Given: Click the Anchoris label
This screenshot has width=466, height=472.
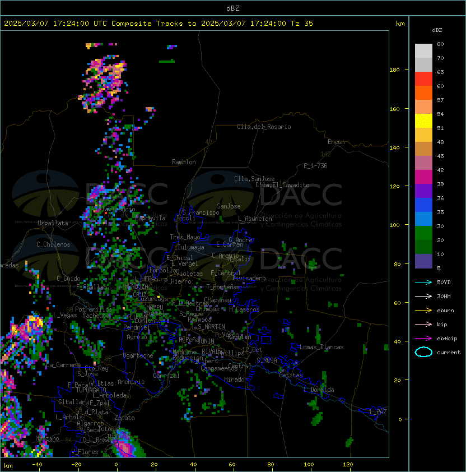Looking at the screenshot, I should (x=131, y=382).
